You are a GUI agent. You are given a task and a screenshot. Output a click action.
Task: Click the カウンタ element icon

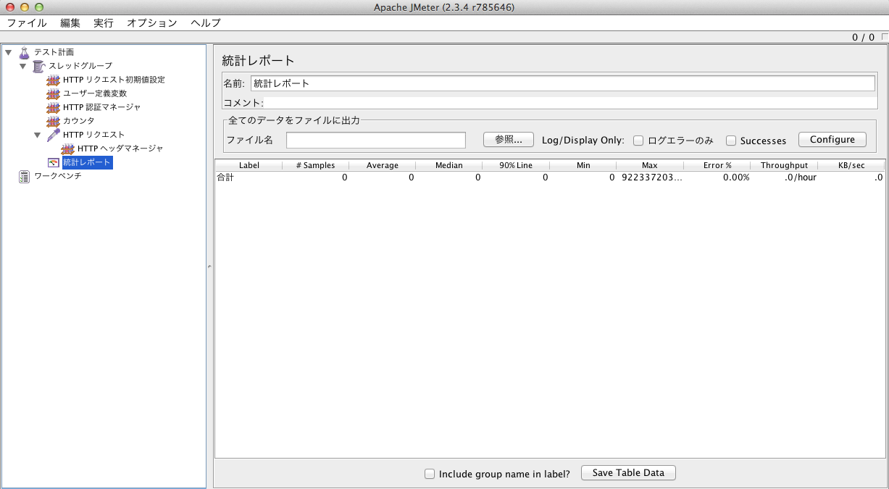coord(53,121)
